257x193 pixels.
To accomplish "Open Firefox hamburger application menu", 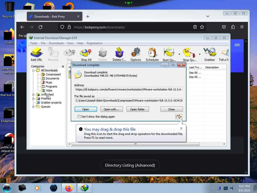I will point(242,27).
